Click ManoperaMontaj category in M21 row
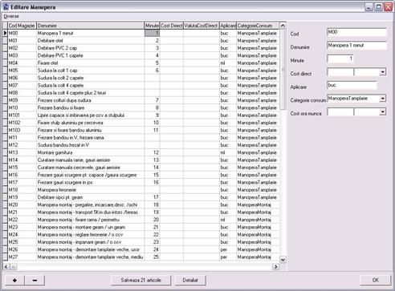 click(x=258, y=212)
